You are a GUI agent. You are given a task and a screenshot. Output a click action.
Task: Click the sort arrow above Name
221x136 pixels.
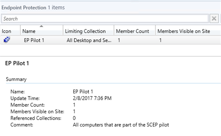point(41,27)
